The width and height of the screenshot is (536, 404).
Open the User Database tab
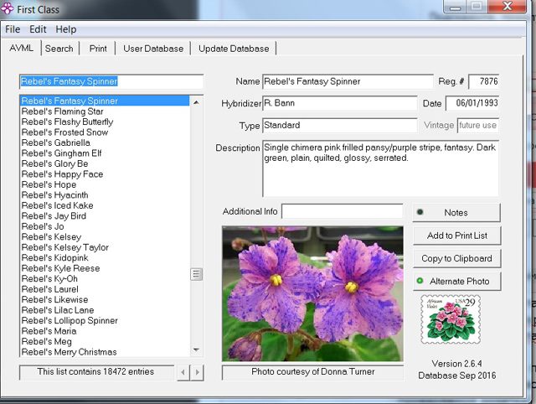[x=153, y=49]
